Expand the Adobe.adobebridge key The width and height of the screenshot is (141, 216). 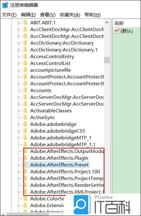(19, 124)
